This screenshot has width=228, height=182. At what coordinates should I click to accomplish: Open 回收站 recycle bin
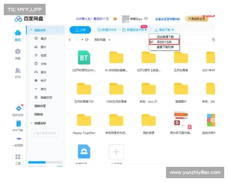tap(39, 115)
